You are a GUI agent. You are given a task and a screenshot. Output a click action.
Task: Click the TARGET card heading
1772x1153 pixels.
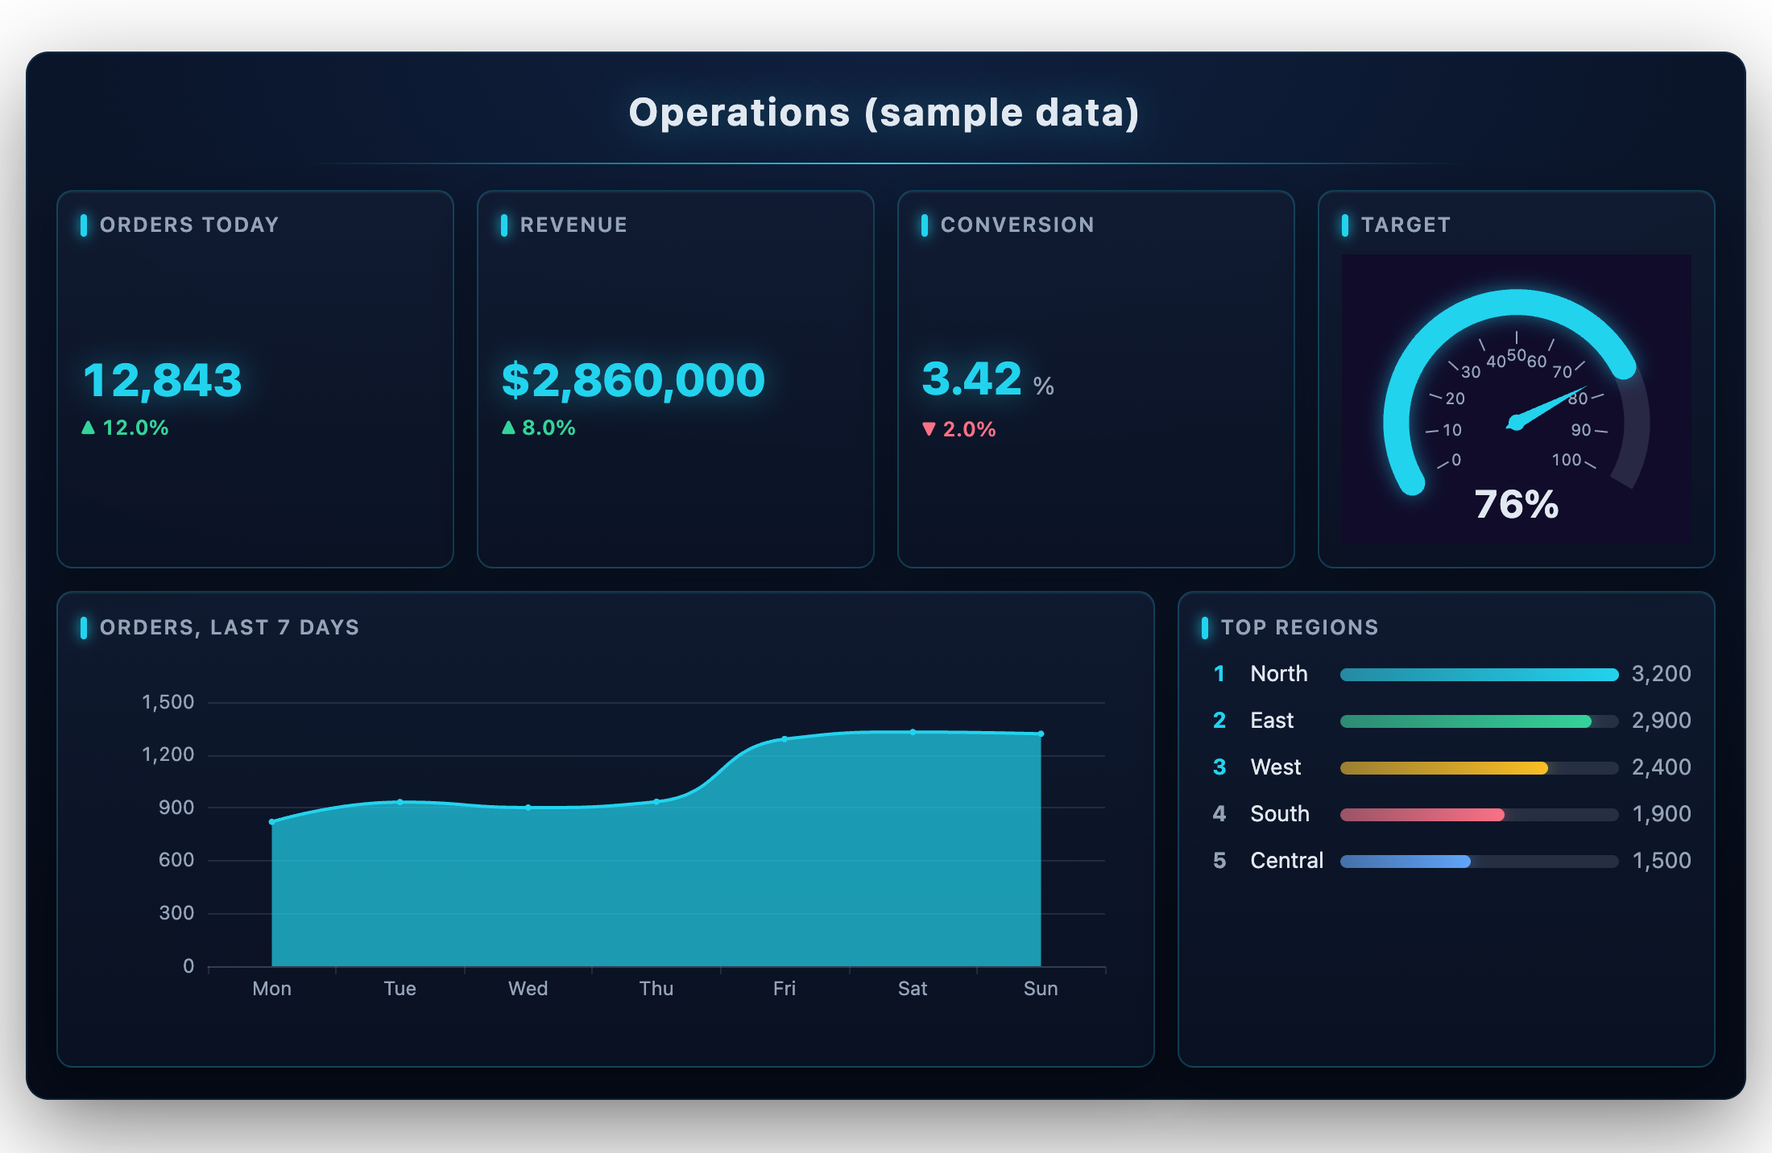[1406, 225]
